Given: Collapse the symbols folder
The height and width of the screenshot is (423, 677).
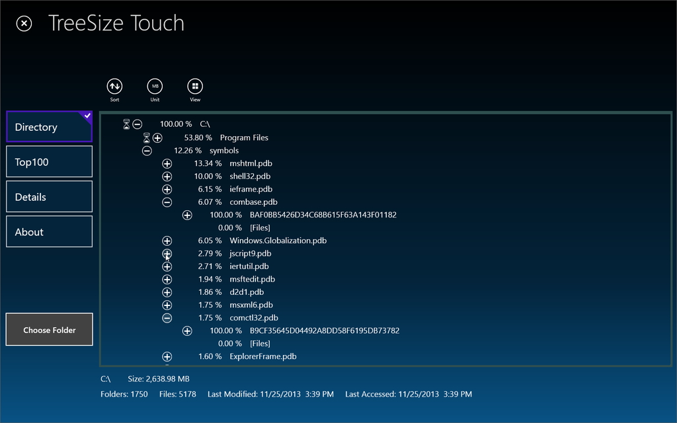Looking at the screenshot, I should 147,150.
